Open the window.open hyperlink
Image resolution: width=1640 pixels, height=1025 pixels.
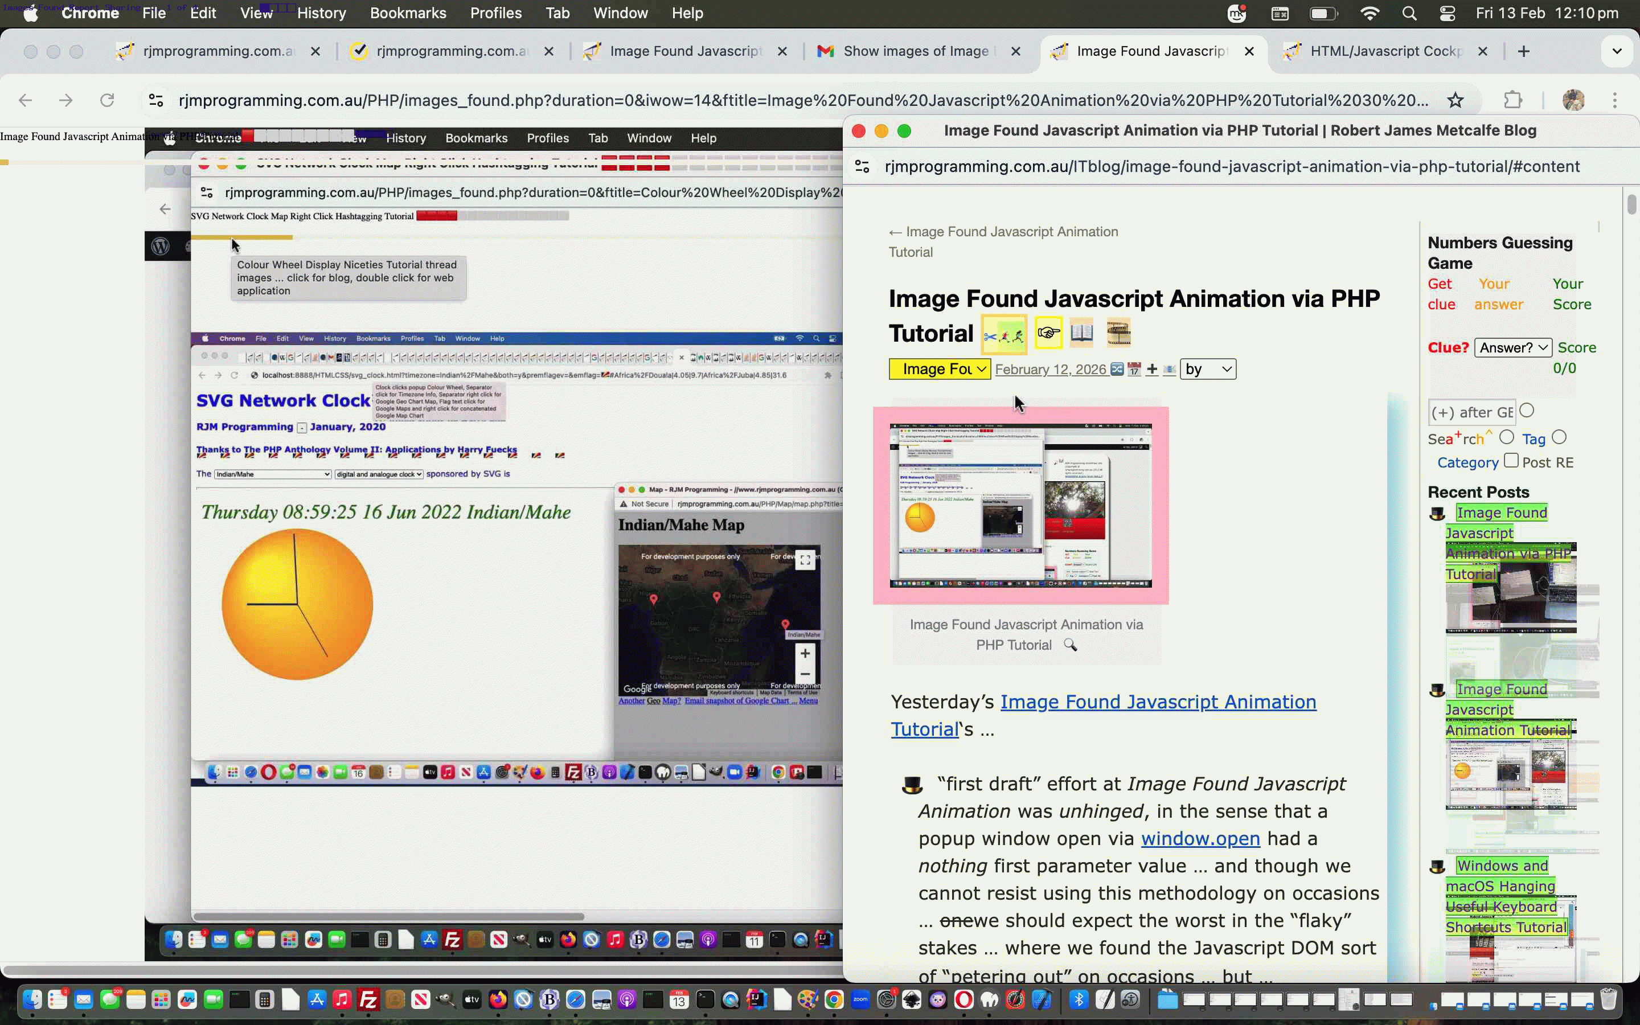pyautogui.click(x=1200, y=839)
